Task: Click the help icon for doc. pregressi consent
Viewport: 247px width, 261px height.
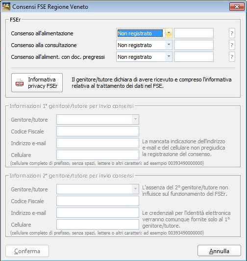Action: click(x=232, y=57)
